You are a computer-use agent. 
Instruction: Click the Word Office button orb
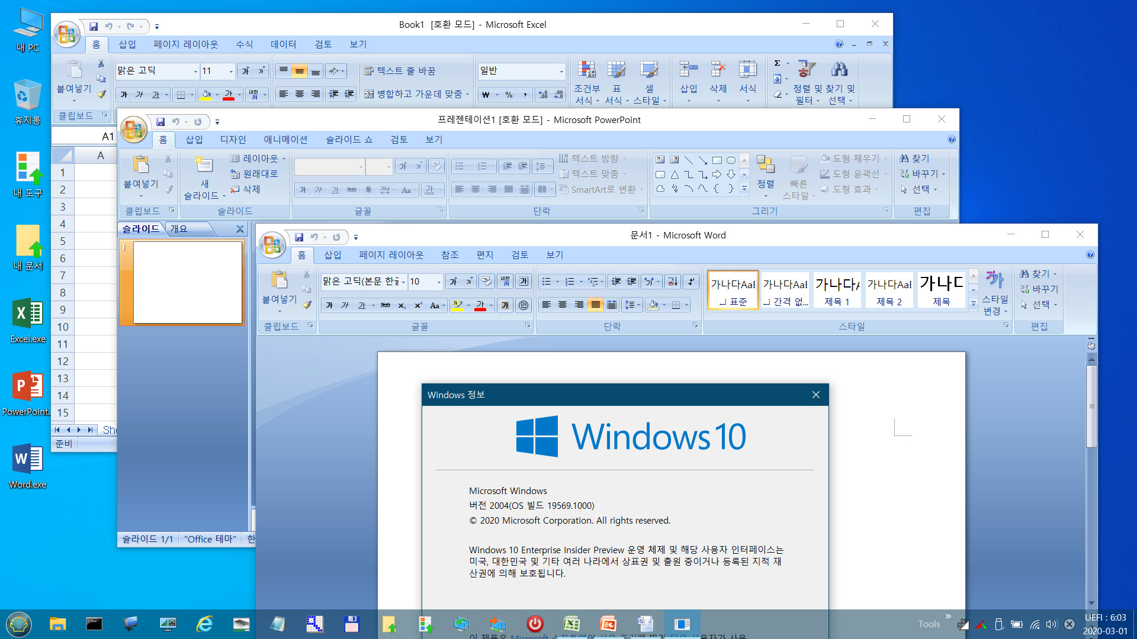272,245
